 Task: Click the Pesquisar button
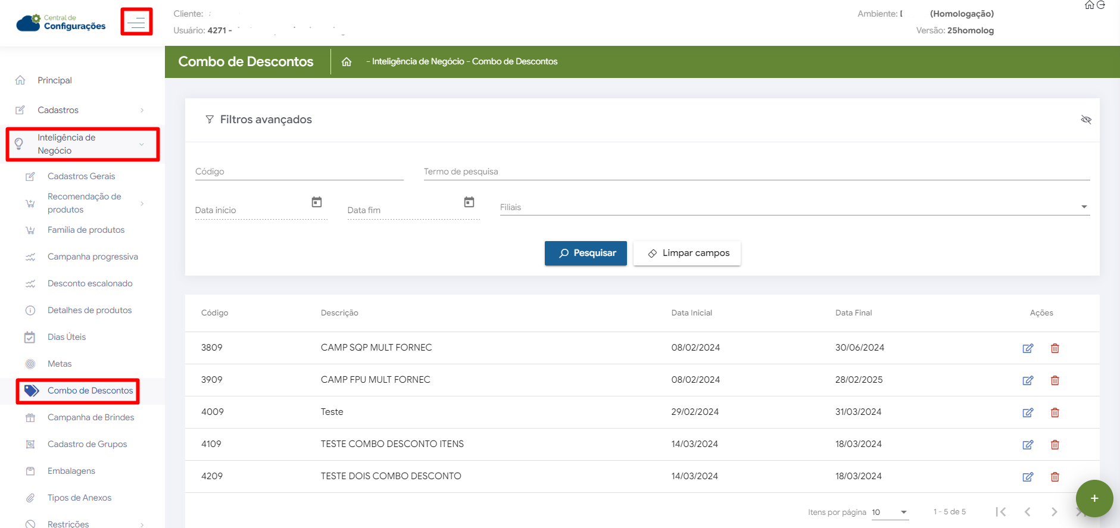[x=585, y=253]
